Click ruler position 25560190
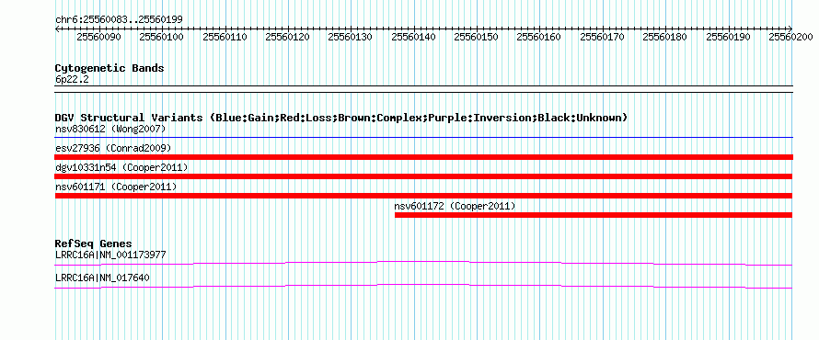Image resolution: width=819 pixels, height=340 pixels. 728,37
